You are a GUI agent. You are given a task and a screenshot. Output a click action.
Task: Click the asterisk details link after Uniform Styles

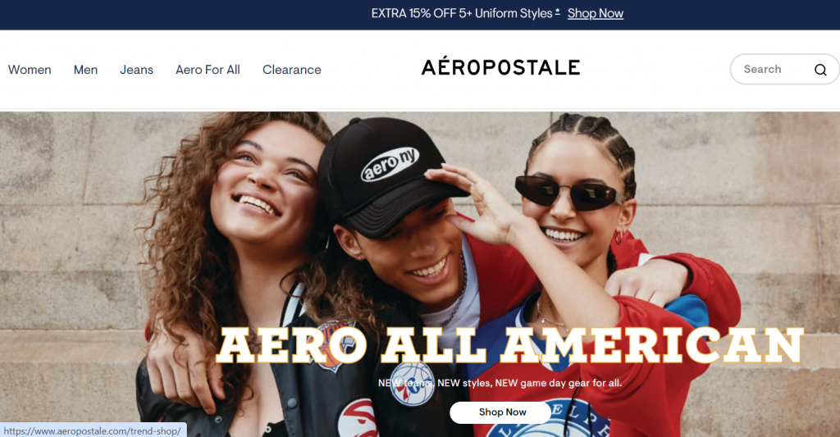click(x=558, y=11)
